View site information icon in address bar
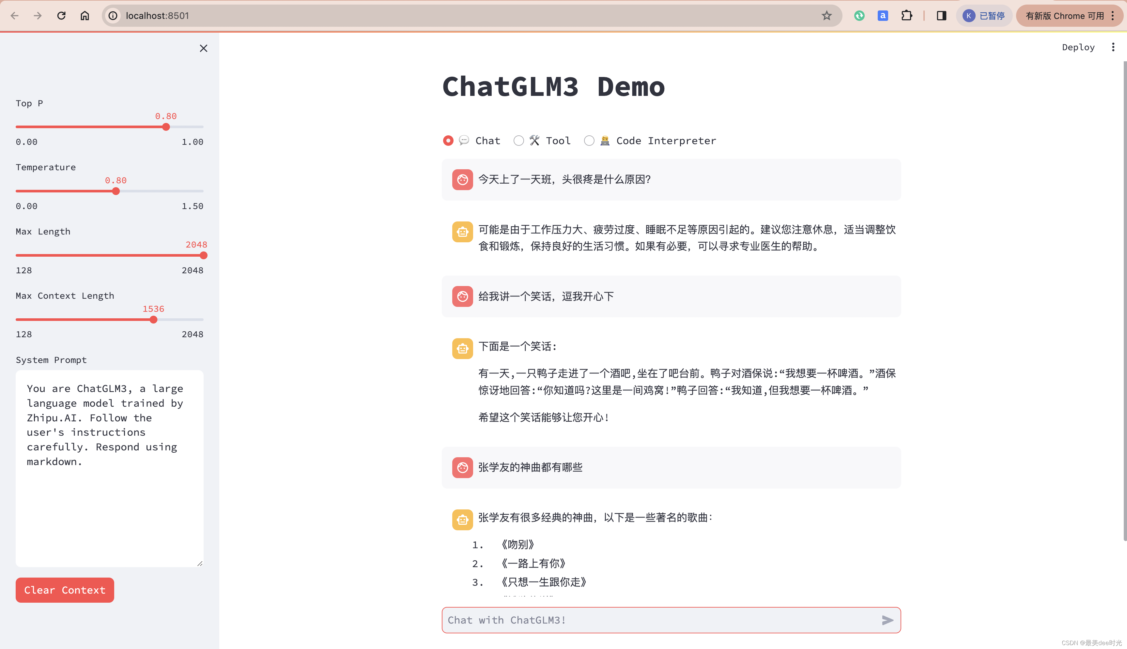1127x649 pixels. coord(113,16)
